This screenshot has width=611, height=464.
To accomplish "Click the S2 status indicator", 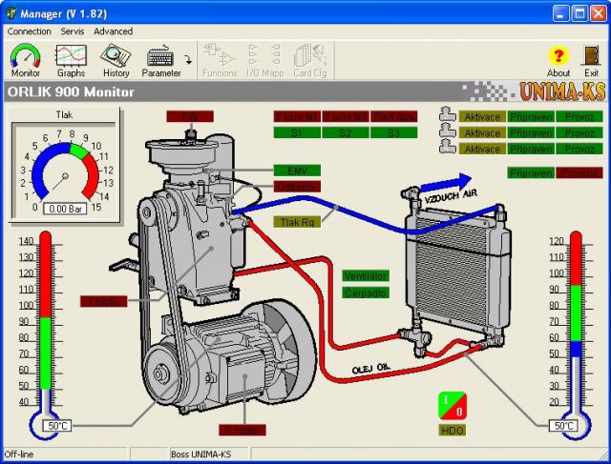I will pos(346,133).
